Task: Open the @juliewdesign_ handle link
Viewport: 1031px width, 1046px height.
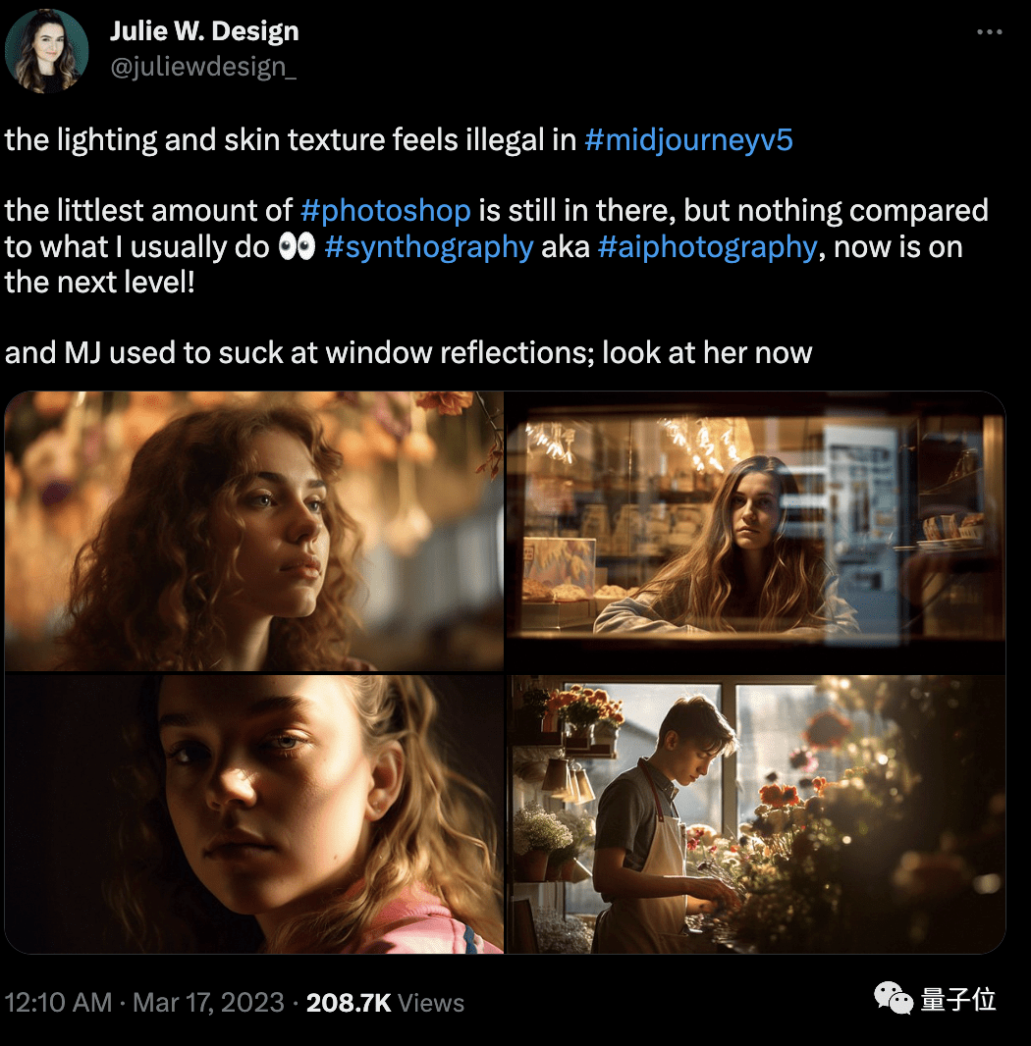Action: tap(203, 67)
